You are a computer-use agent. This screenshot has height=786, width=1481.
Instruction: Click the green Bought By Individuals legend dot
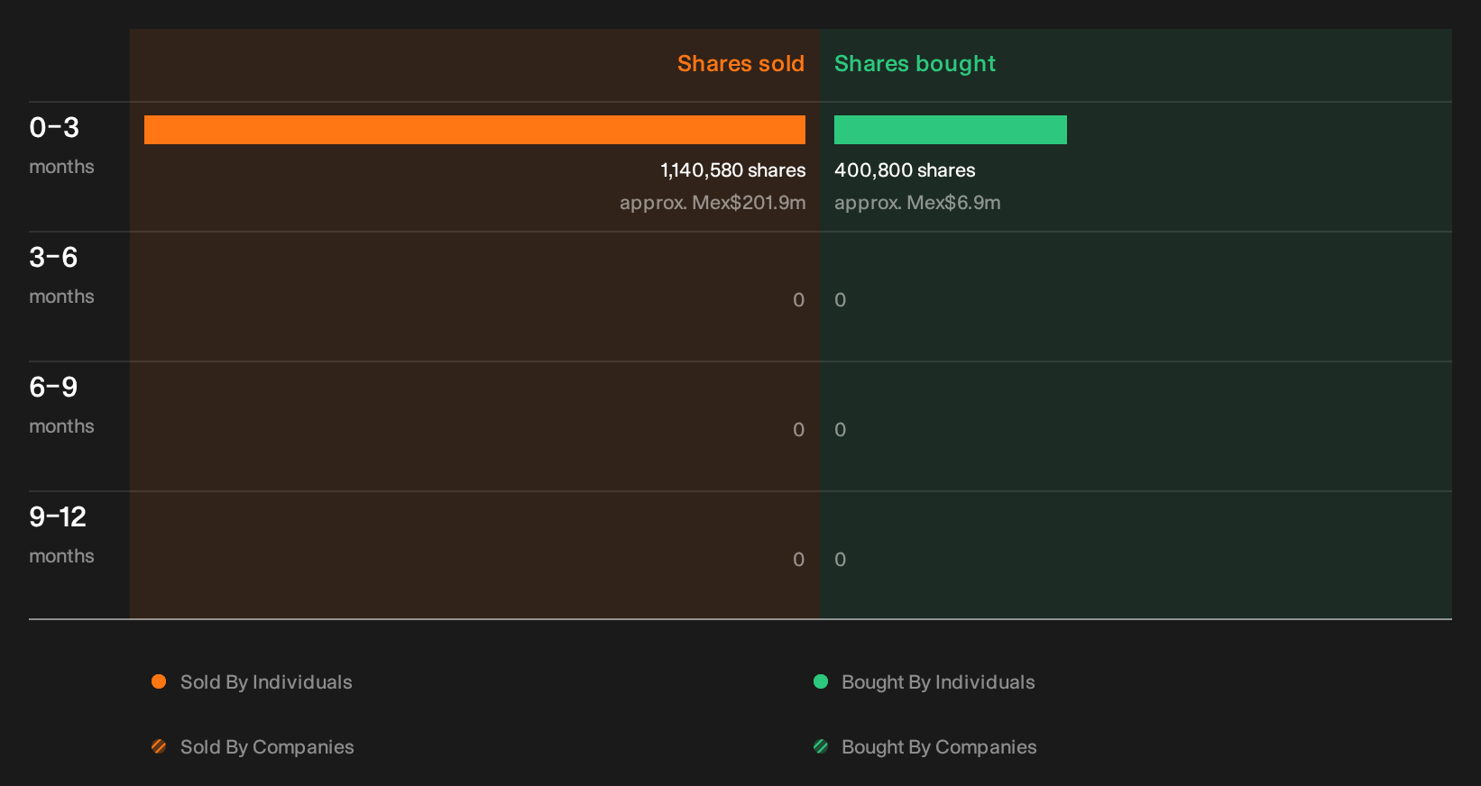[821, 681]
